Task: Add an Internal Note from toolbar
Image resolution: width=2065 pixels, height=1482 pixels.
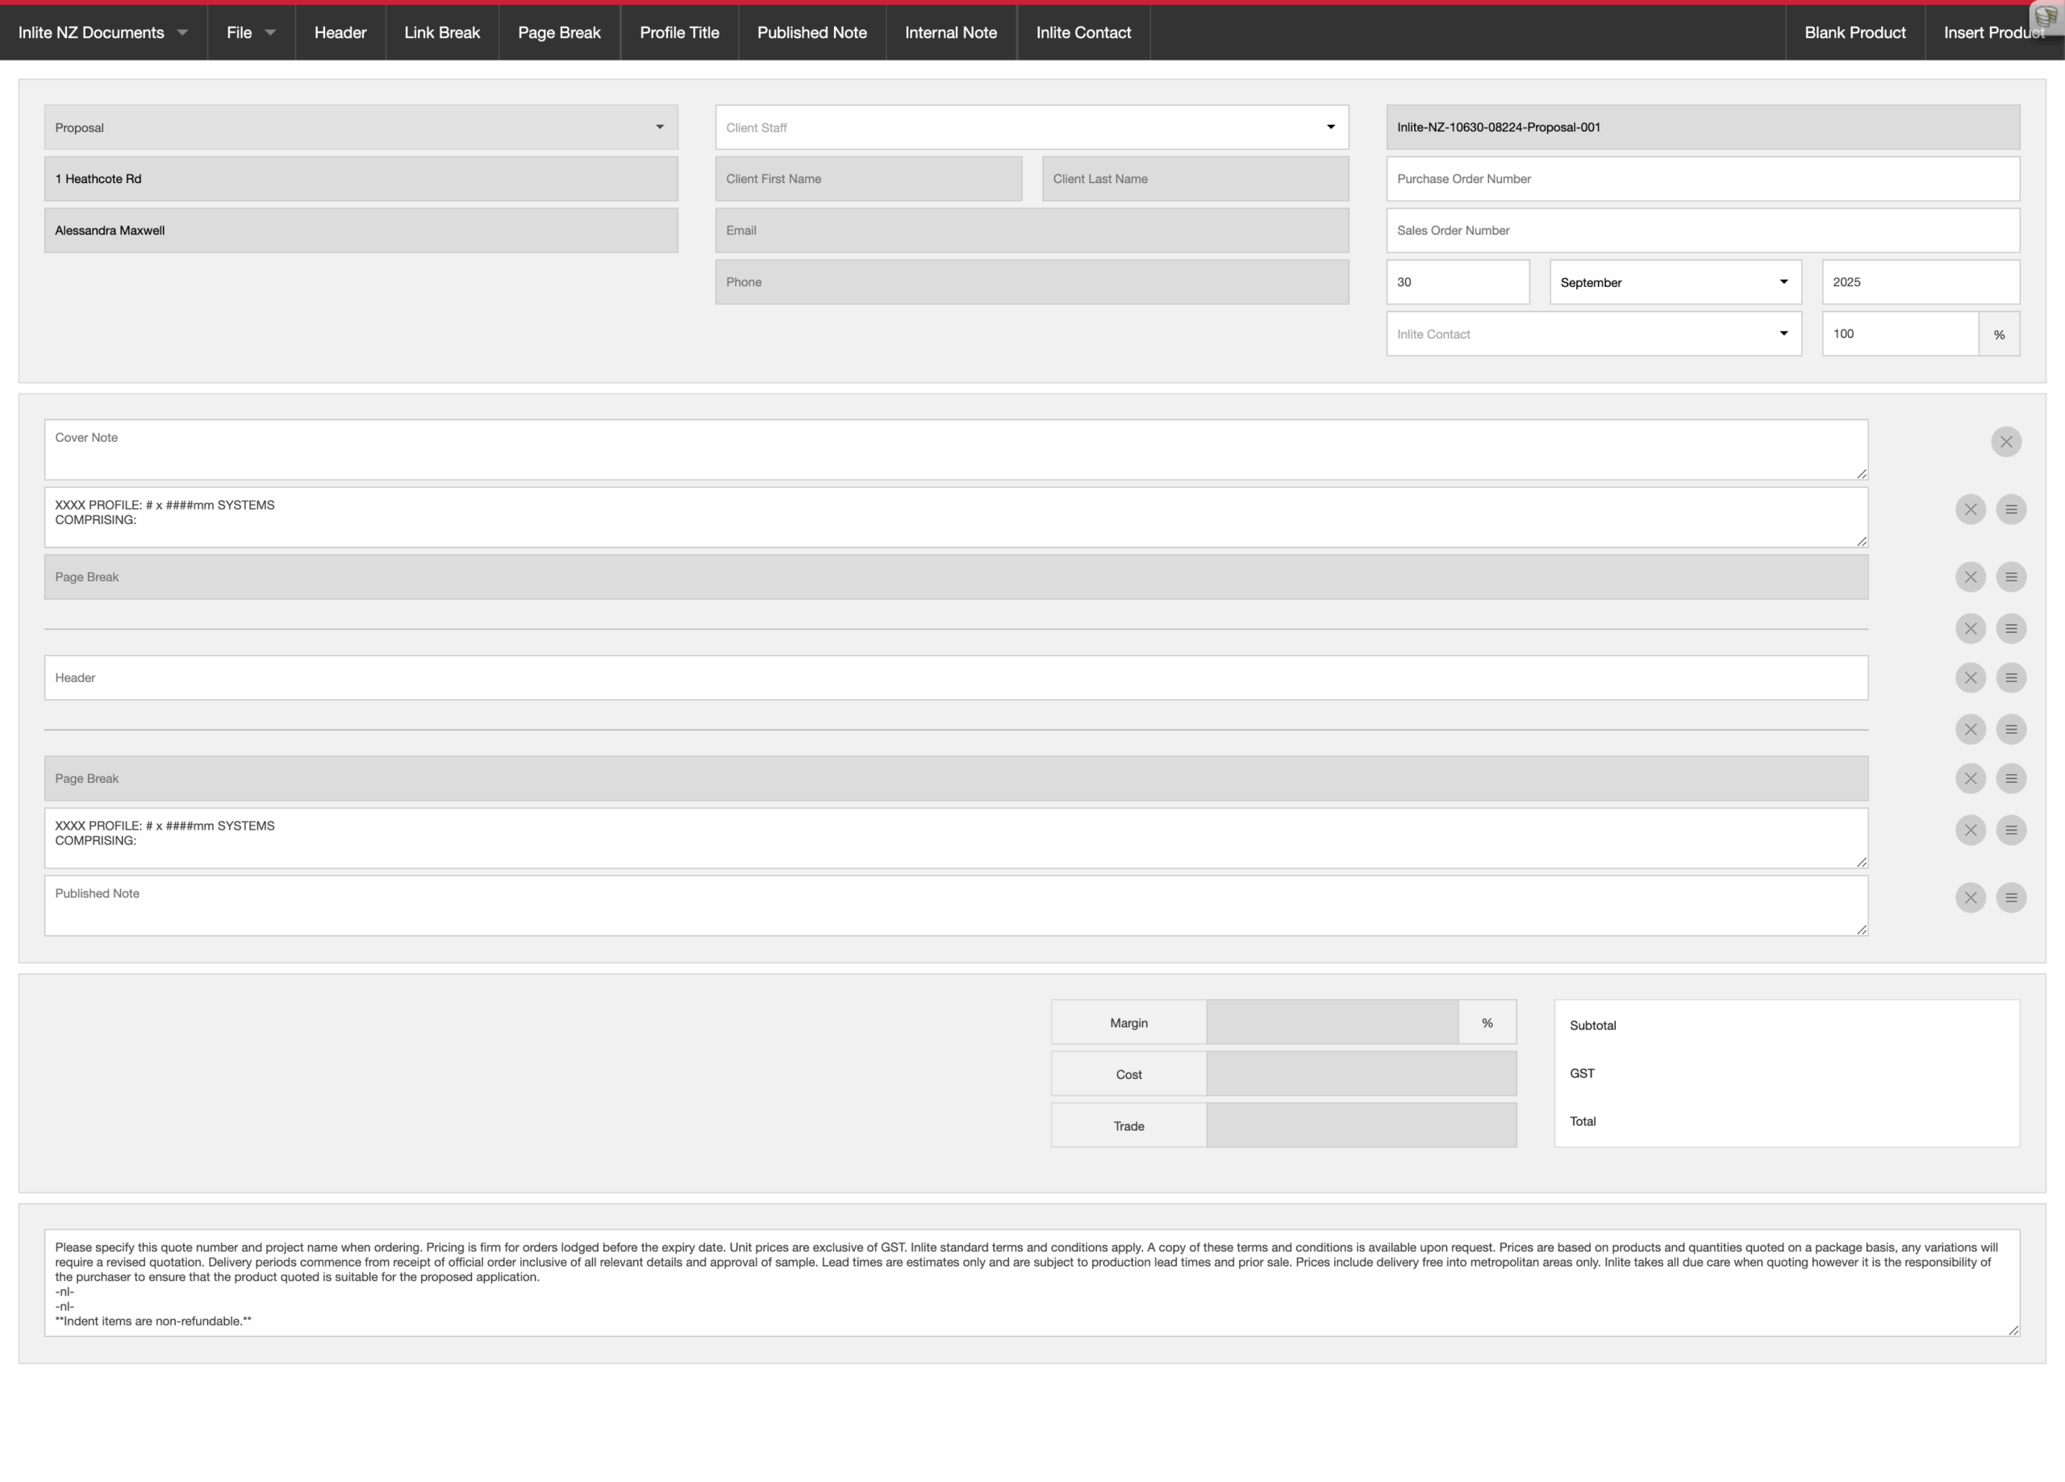Action: point(950,33)
